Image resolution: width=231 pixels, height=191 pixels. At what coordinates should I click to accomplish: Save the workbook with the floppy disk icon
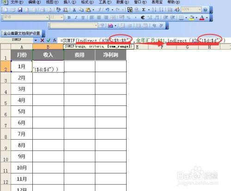point(20,10)
